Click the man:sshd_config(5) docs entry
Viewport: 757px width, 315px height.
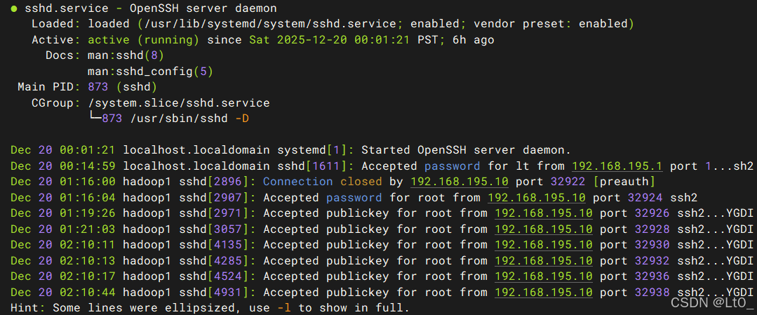[x=150, y=72]
